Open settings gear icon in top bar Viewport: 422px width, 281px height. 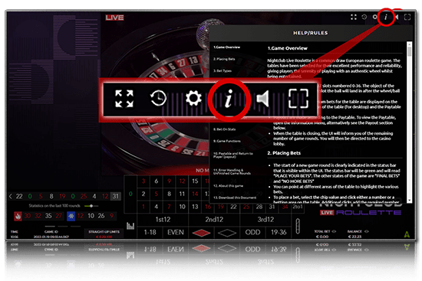point(374,17)
